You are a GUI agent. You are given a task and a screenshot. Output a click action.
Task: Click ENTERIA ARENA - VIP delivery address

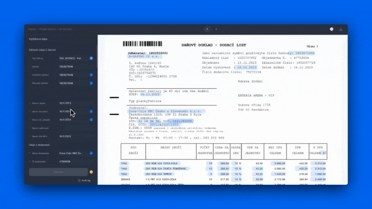click(x=256, y=96)
